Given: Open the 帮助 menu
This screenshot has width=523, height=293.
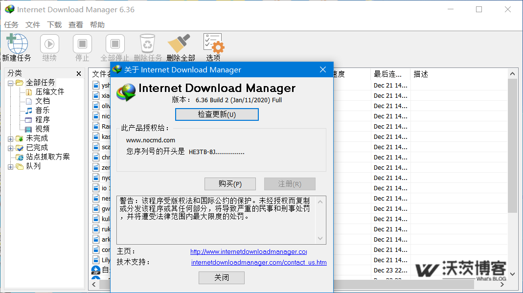Looking at the screenshot, I should pyautogui.click(x=97, y=24).
